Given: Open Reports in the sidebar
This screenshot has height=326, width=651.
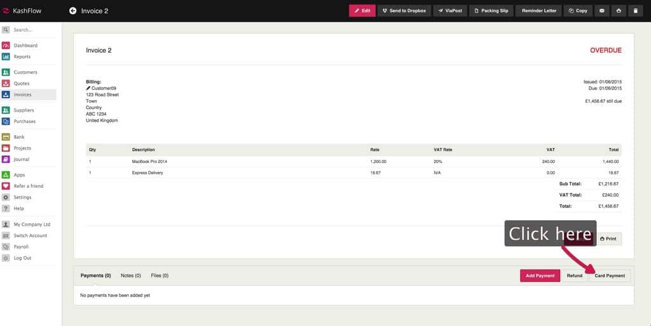Looking at the screenshot, I should pos(22,56).
